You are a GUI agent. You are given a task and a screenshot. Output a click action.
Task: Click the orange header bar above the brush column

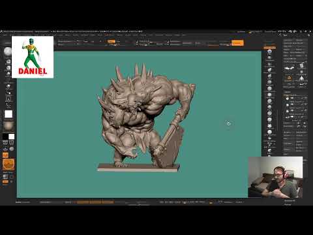tap(270, 48)
